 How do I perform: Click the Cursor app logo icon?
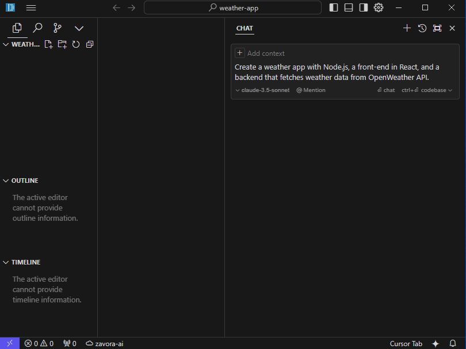point(10,7)
